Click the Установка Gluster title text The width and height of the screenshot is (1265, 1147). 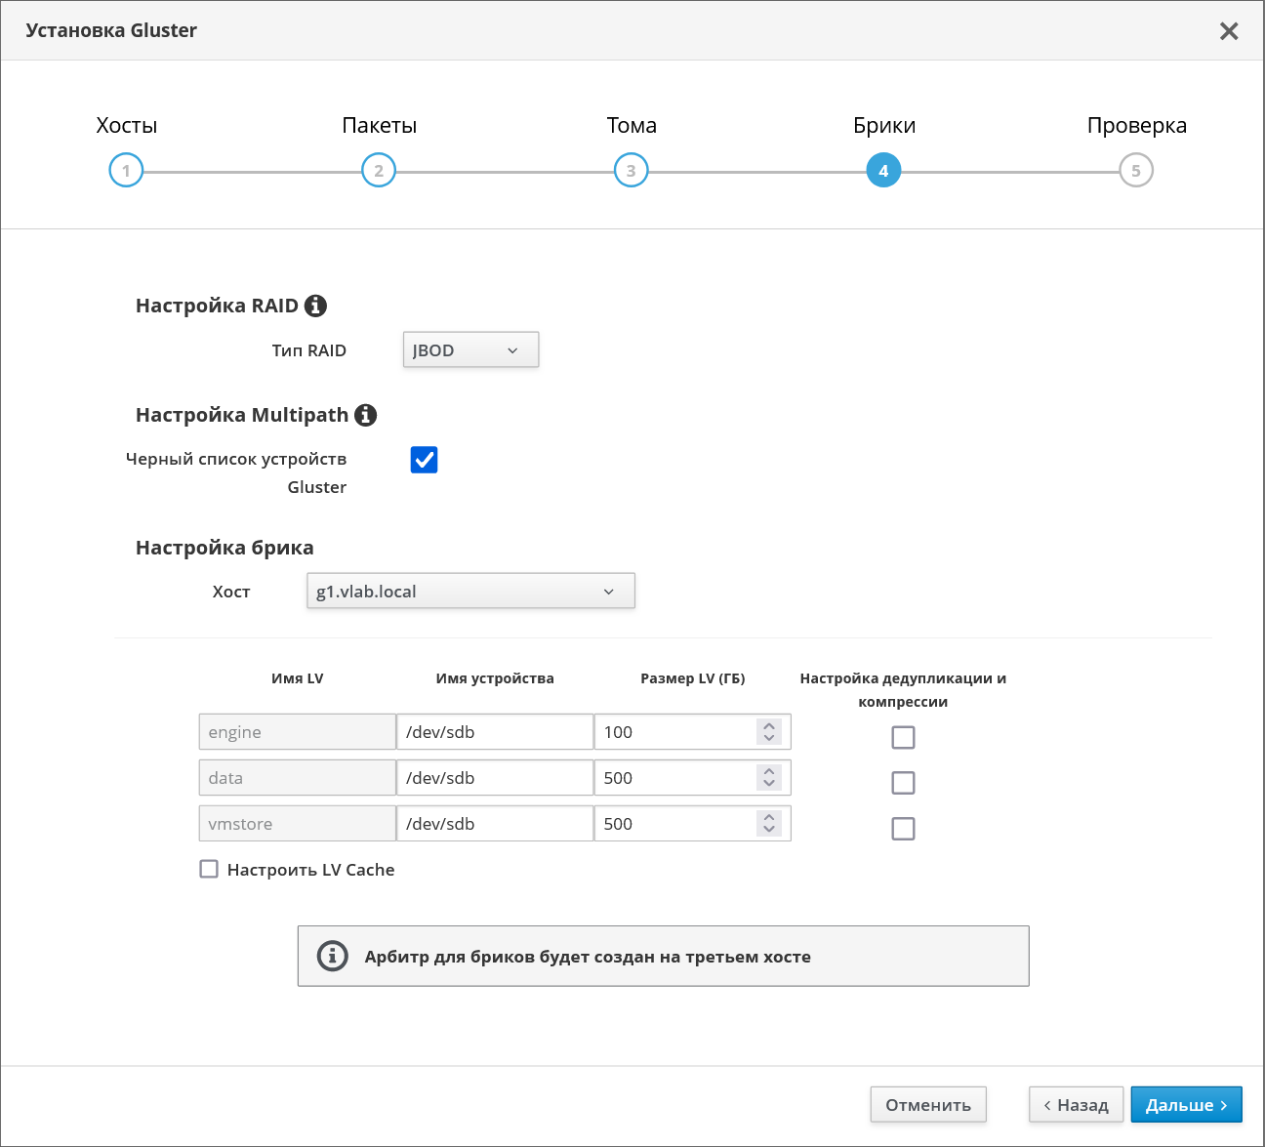pyautogui.click(x=111, y=30)
